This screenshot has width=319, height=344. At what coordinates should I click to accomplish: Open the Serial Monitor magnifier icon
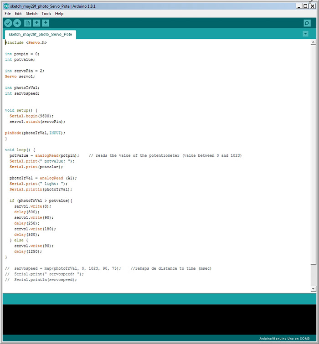click(x=307, y=23)
